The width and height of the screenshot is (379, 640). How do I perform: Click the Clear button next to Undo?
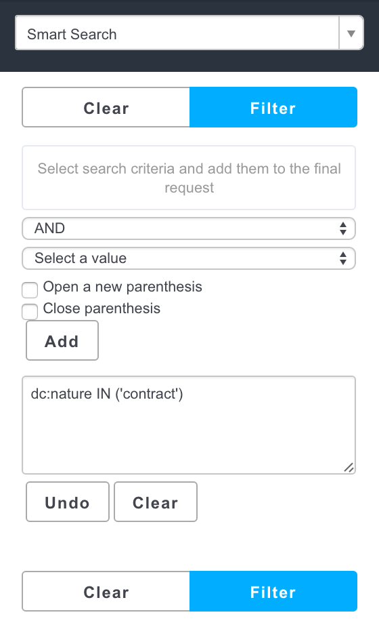point(156,502)
